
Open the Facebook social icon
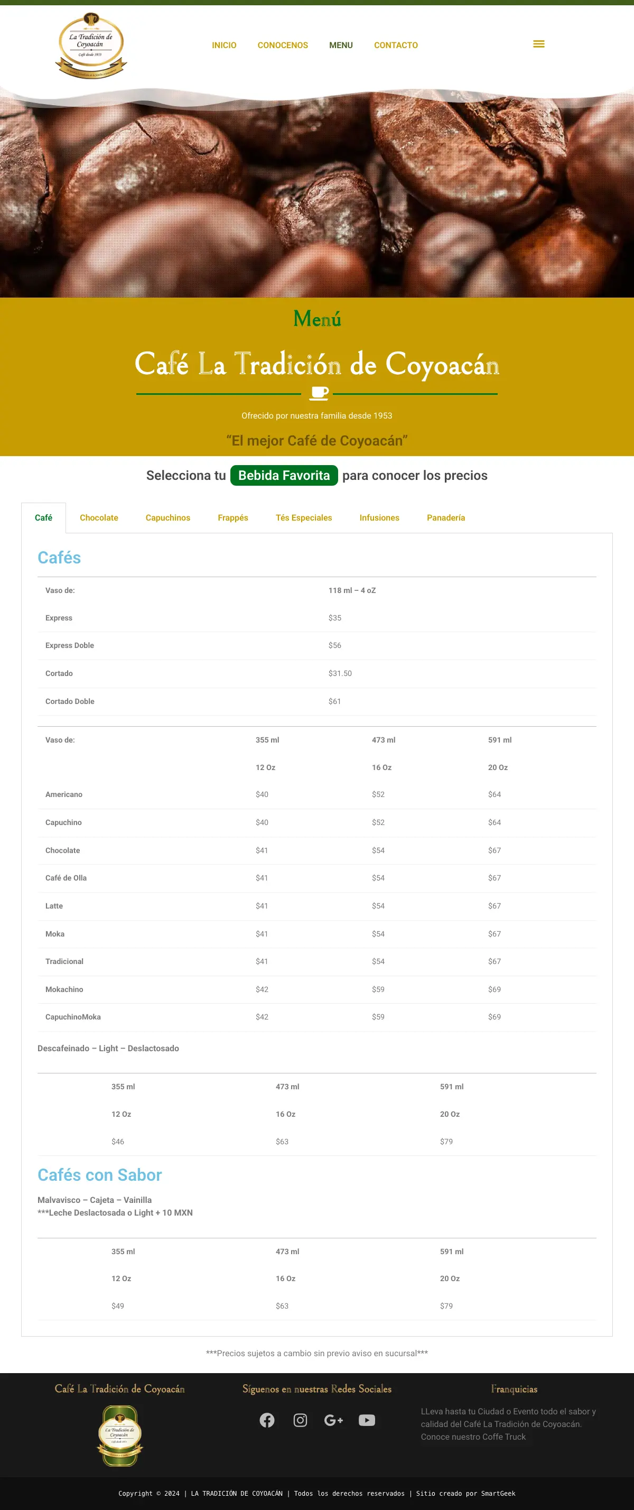coord(267,1420)
